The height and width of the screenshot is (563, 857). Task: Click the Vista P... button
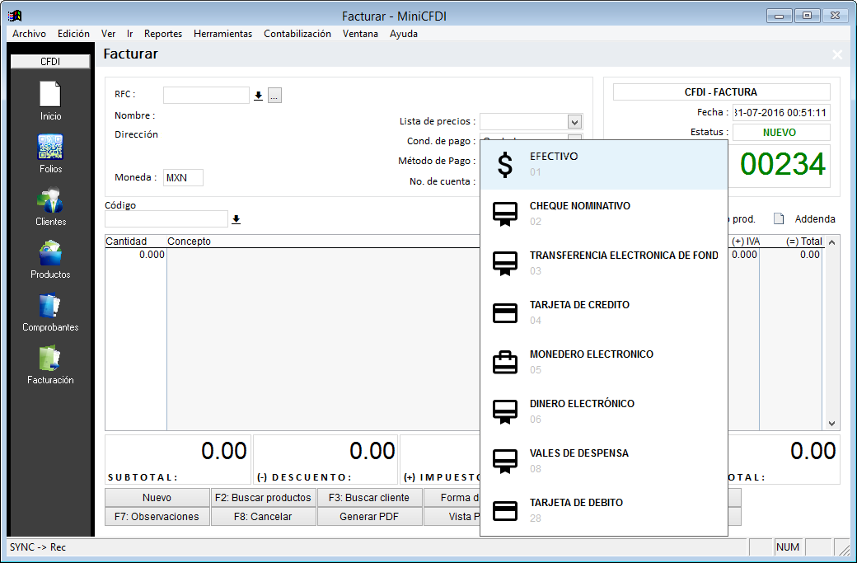point(452,517)
